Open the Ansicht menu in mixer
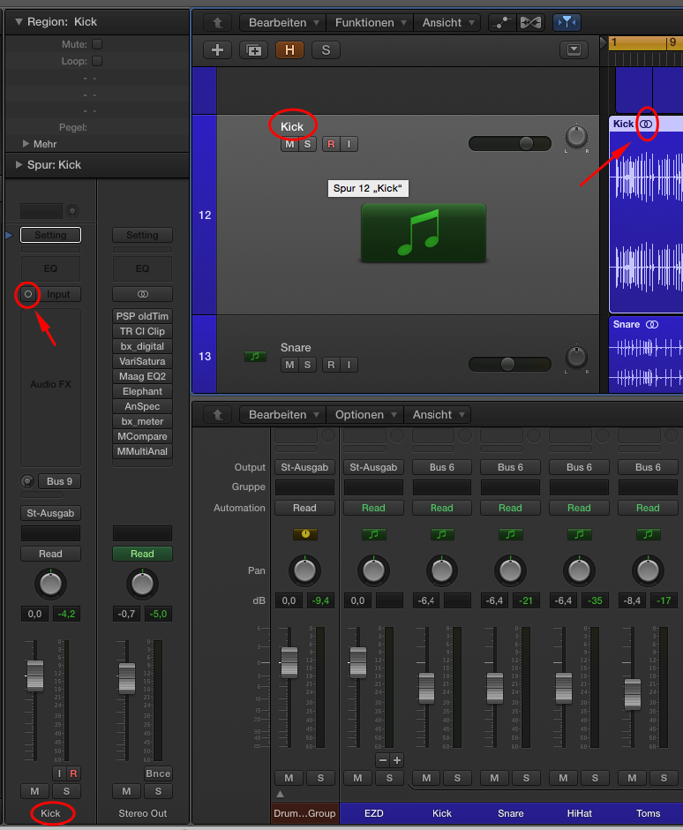The width and height of the screenshot is (683, 830). (x=437, y=414)
